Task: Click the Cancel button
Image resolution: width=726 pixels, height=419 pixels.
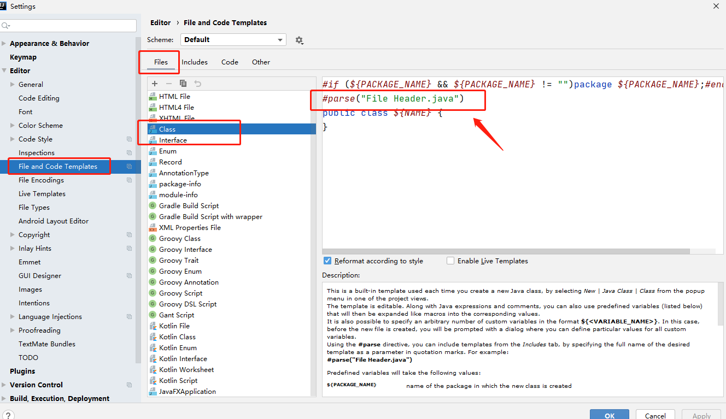Action: tap(655, 415)
